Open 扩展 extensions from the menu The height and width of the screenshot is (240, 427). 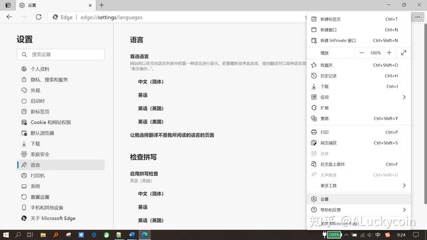point(359,108)
